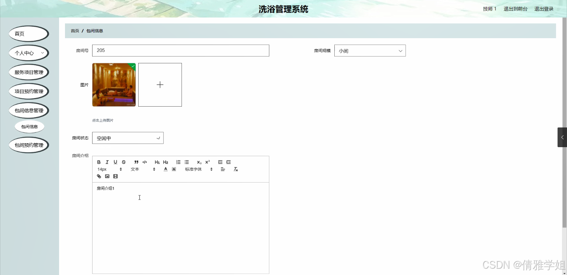Image resolution: width=567 pixels, height=275 pixels.
Task: Toggle strikethrough formatting in editor
Action: (124, 162)
